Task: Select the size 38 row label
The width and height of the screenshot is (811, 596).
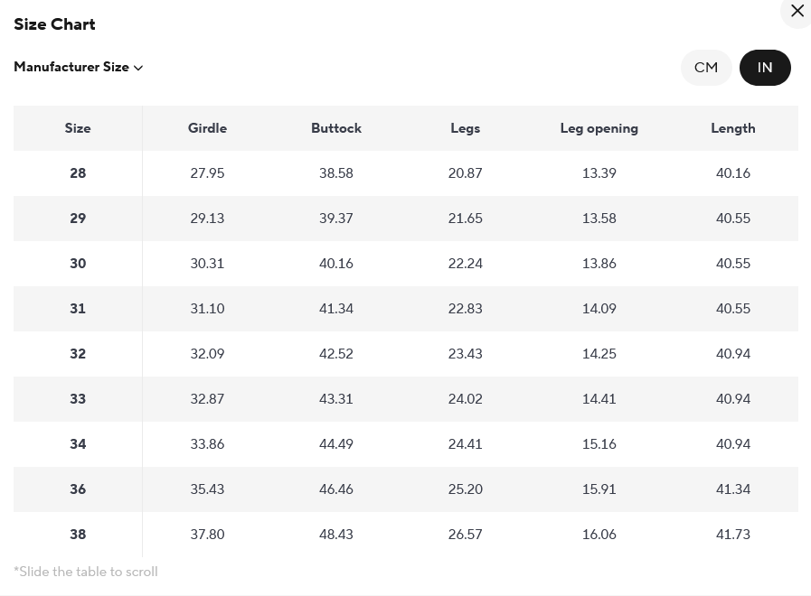Action: coord(78,535)
